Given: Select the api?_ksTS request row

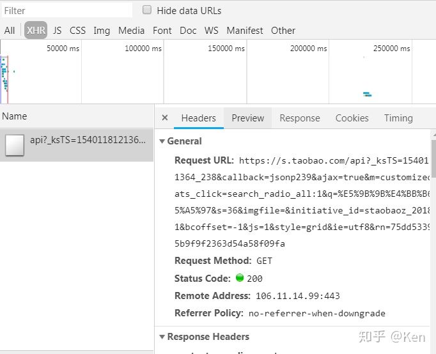Looking at the screenshot, I should (77, 145).
